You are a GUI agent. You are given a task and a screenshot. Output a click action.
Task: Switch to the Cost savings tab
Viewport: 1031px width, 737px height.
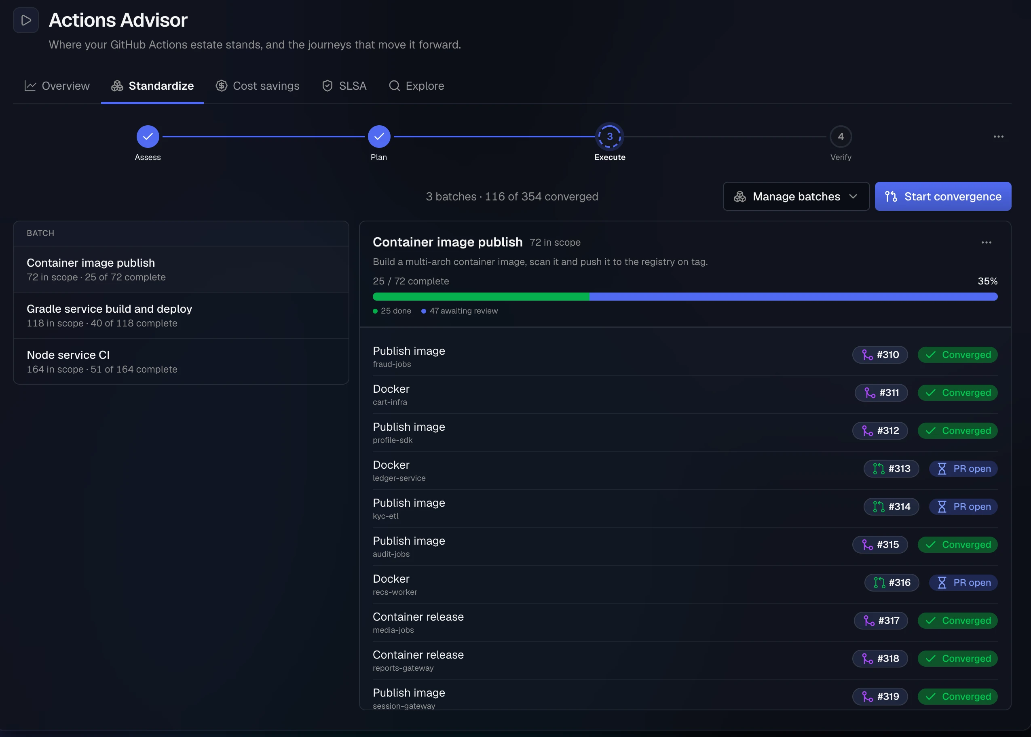pos(258,86)
